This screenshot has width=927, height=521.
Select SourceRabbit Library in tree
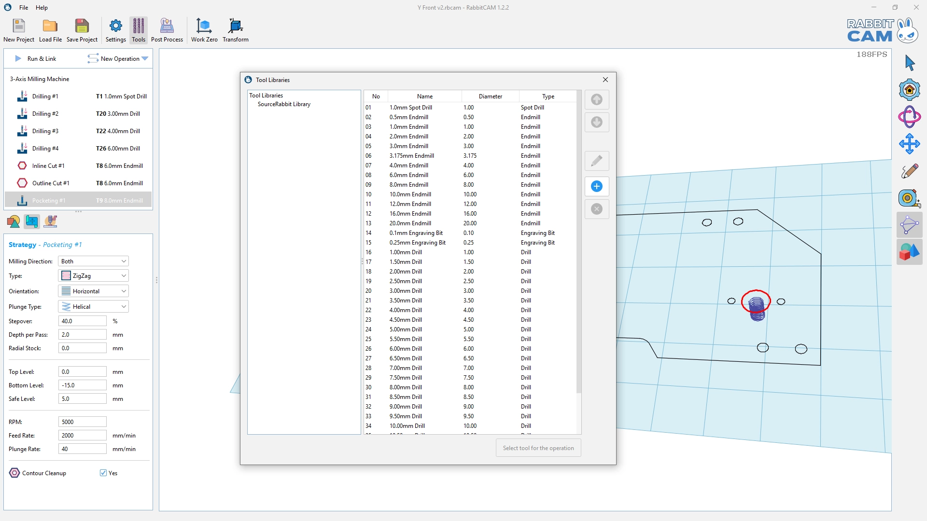(x=284, y=104)
